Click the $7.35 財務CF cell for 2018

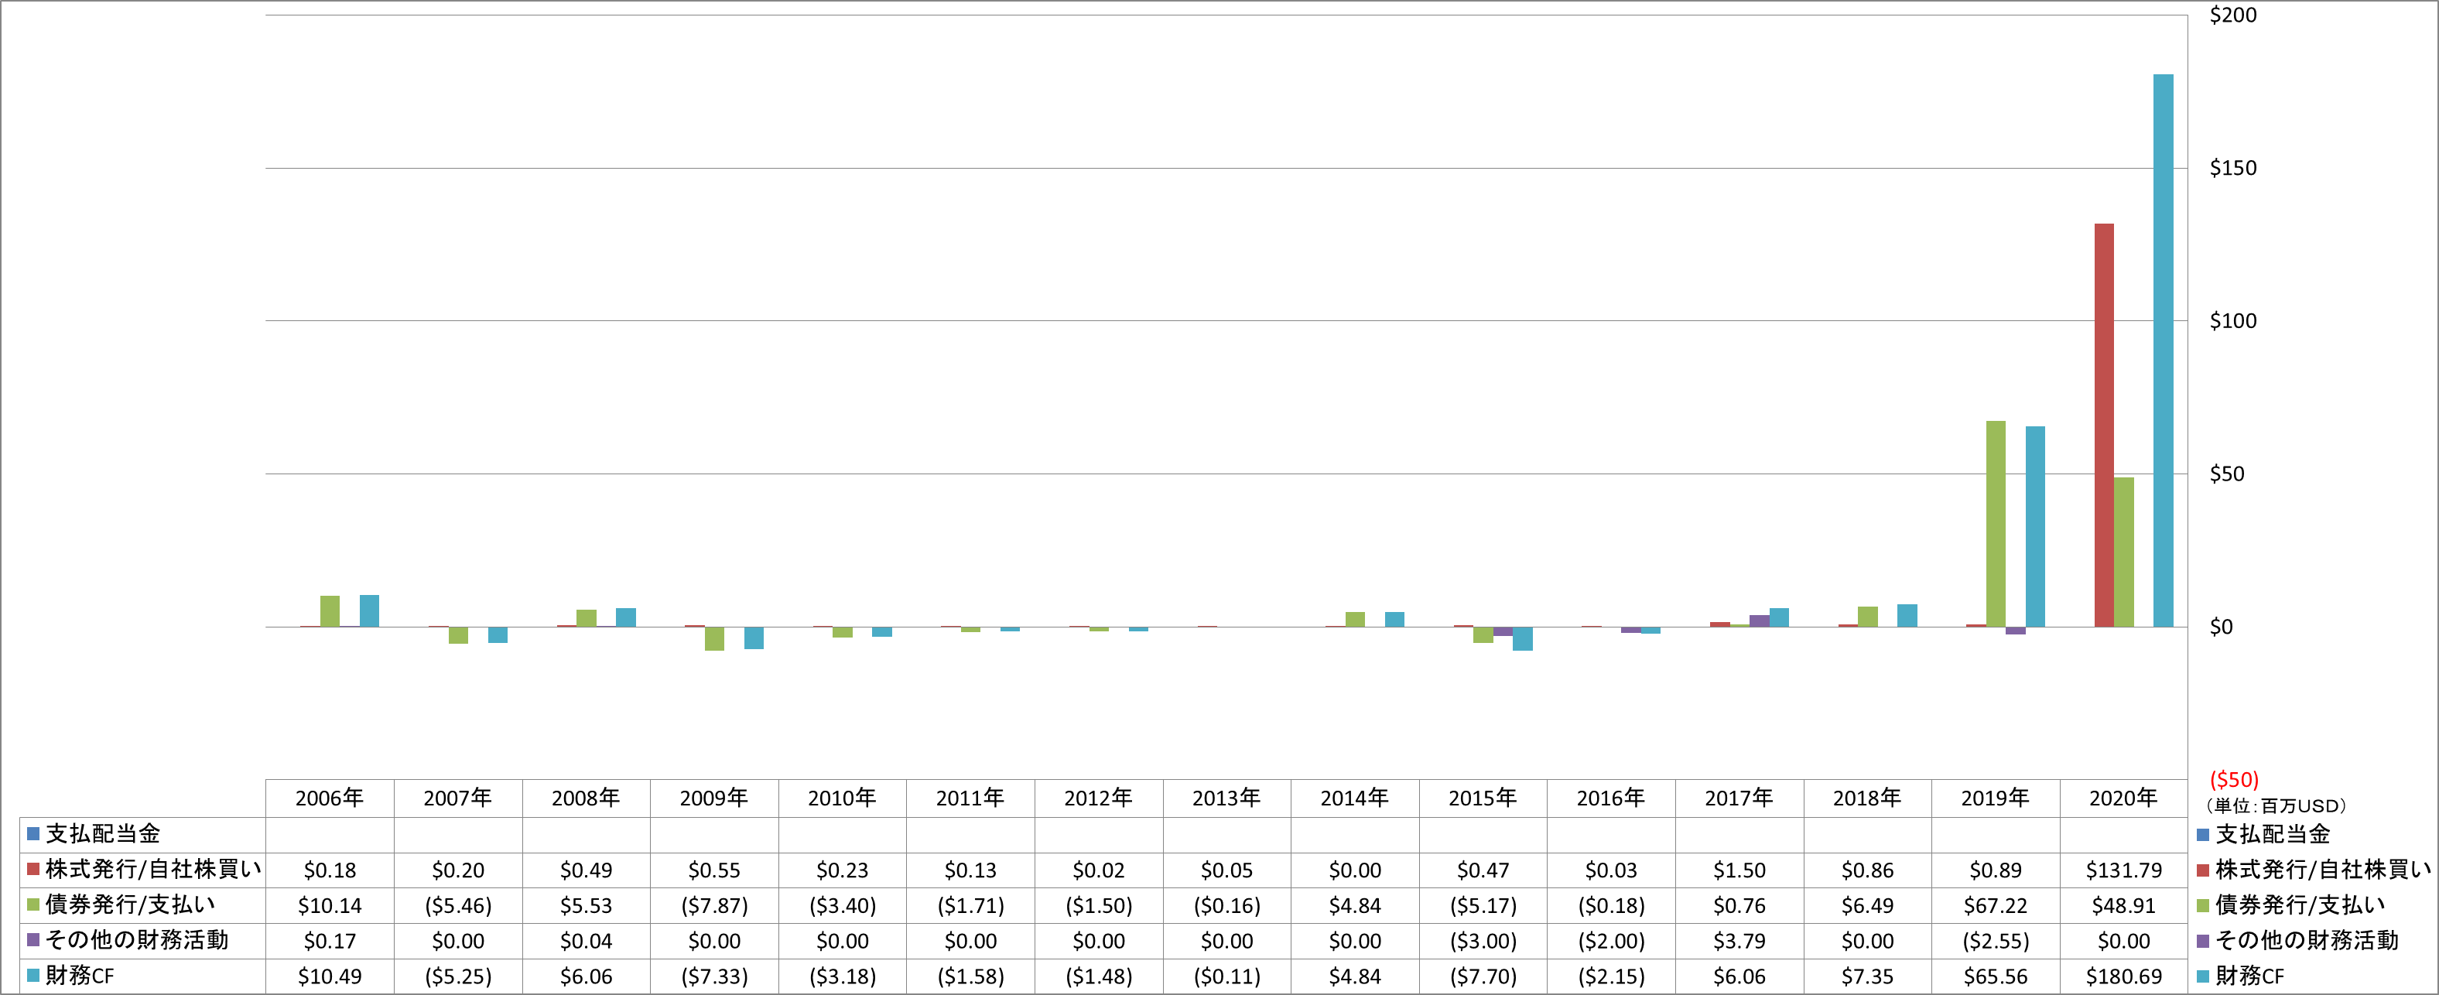point(1867,976)
